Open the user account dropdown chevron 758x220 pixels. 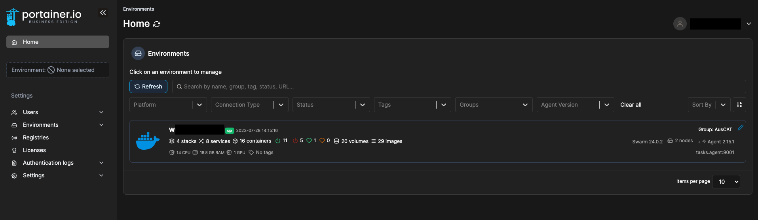749,24
